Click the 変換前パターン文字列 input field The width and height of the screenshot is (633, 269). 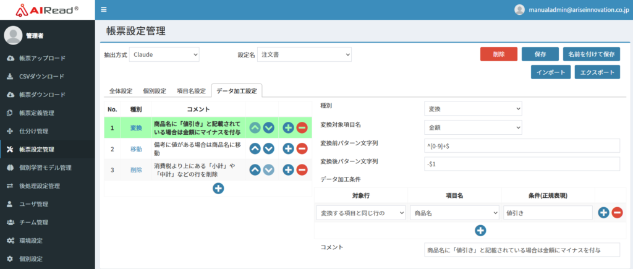[522, 146]
